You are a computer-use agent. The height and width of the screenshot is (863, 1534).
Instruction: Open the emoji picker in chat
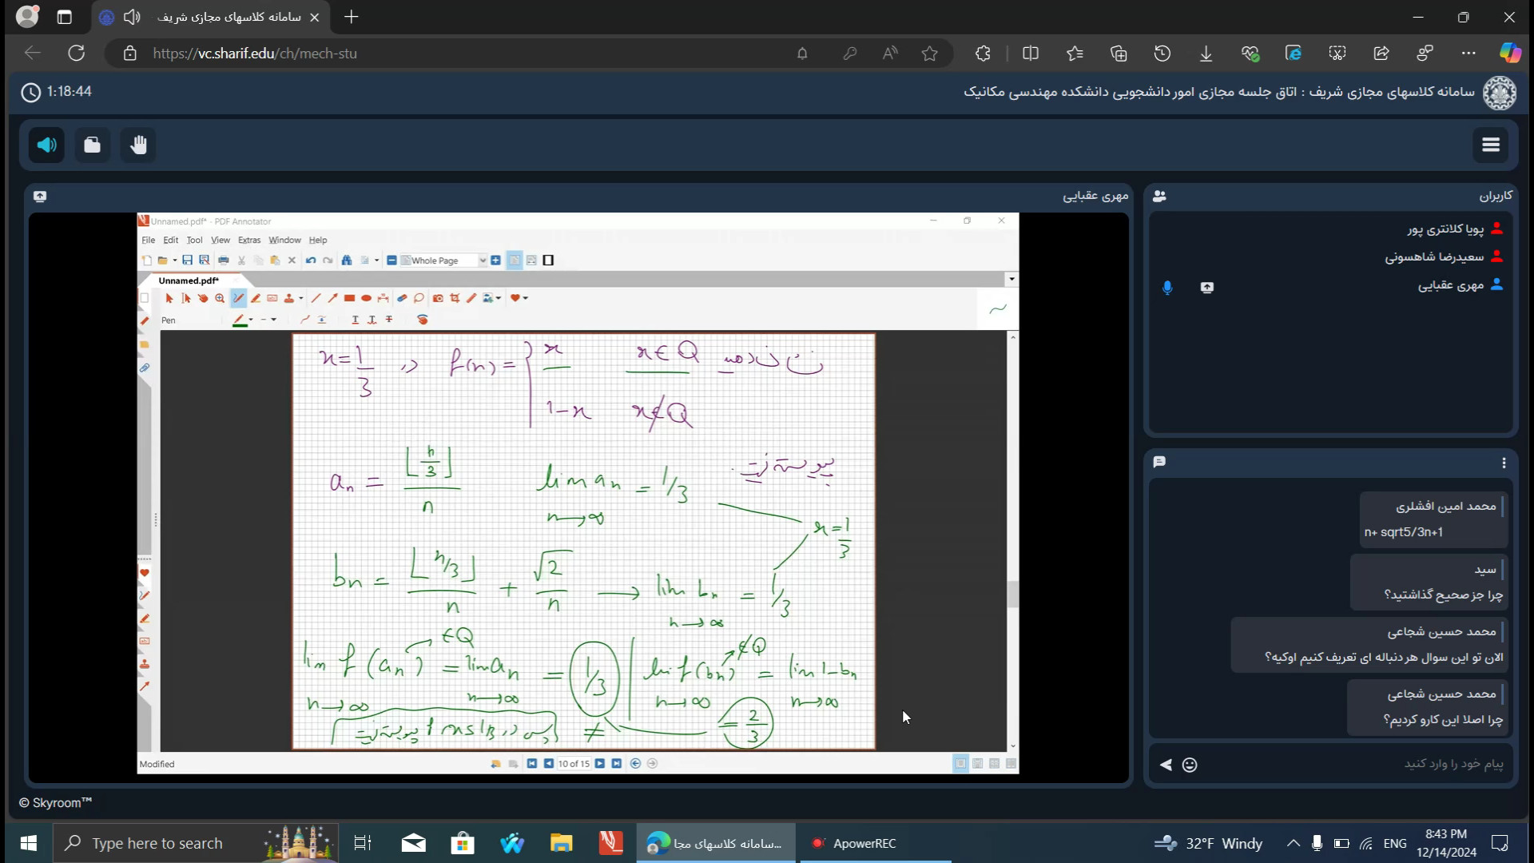(1190, 765)
